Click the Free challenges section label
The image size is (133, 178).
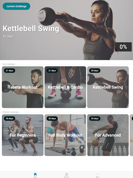pos(9,64)
